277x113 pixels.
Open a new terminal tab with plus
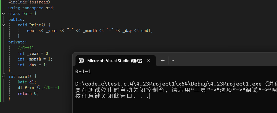pos(163,60)
